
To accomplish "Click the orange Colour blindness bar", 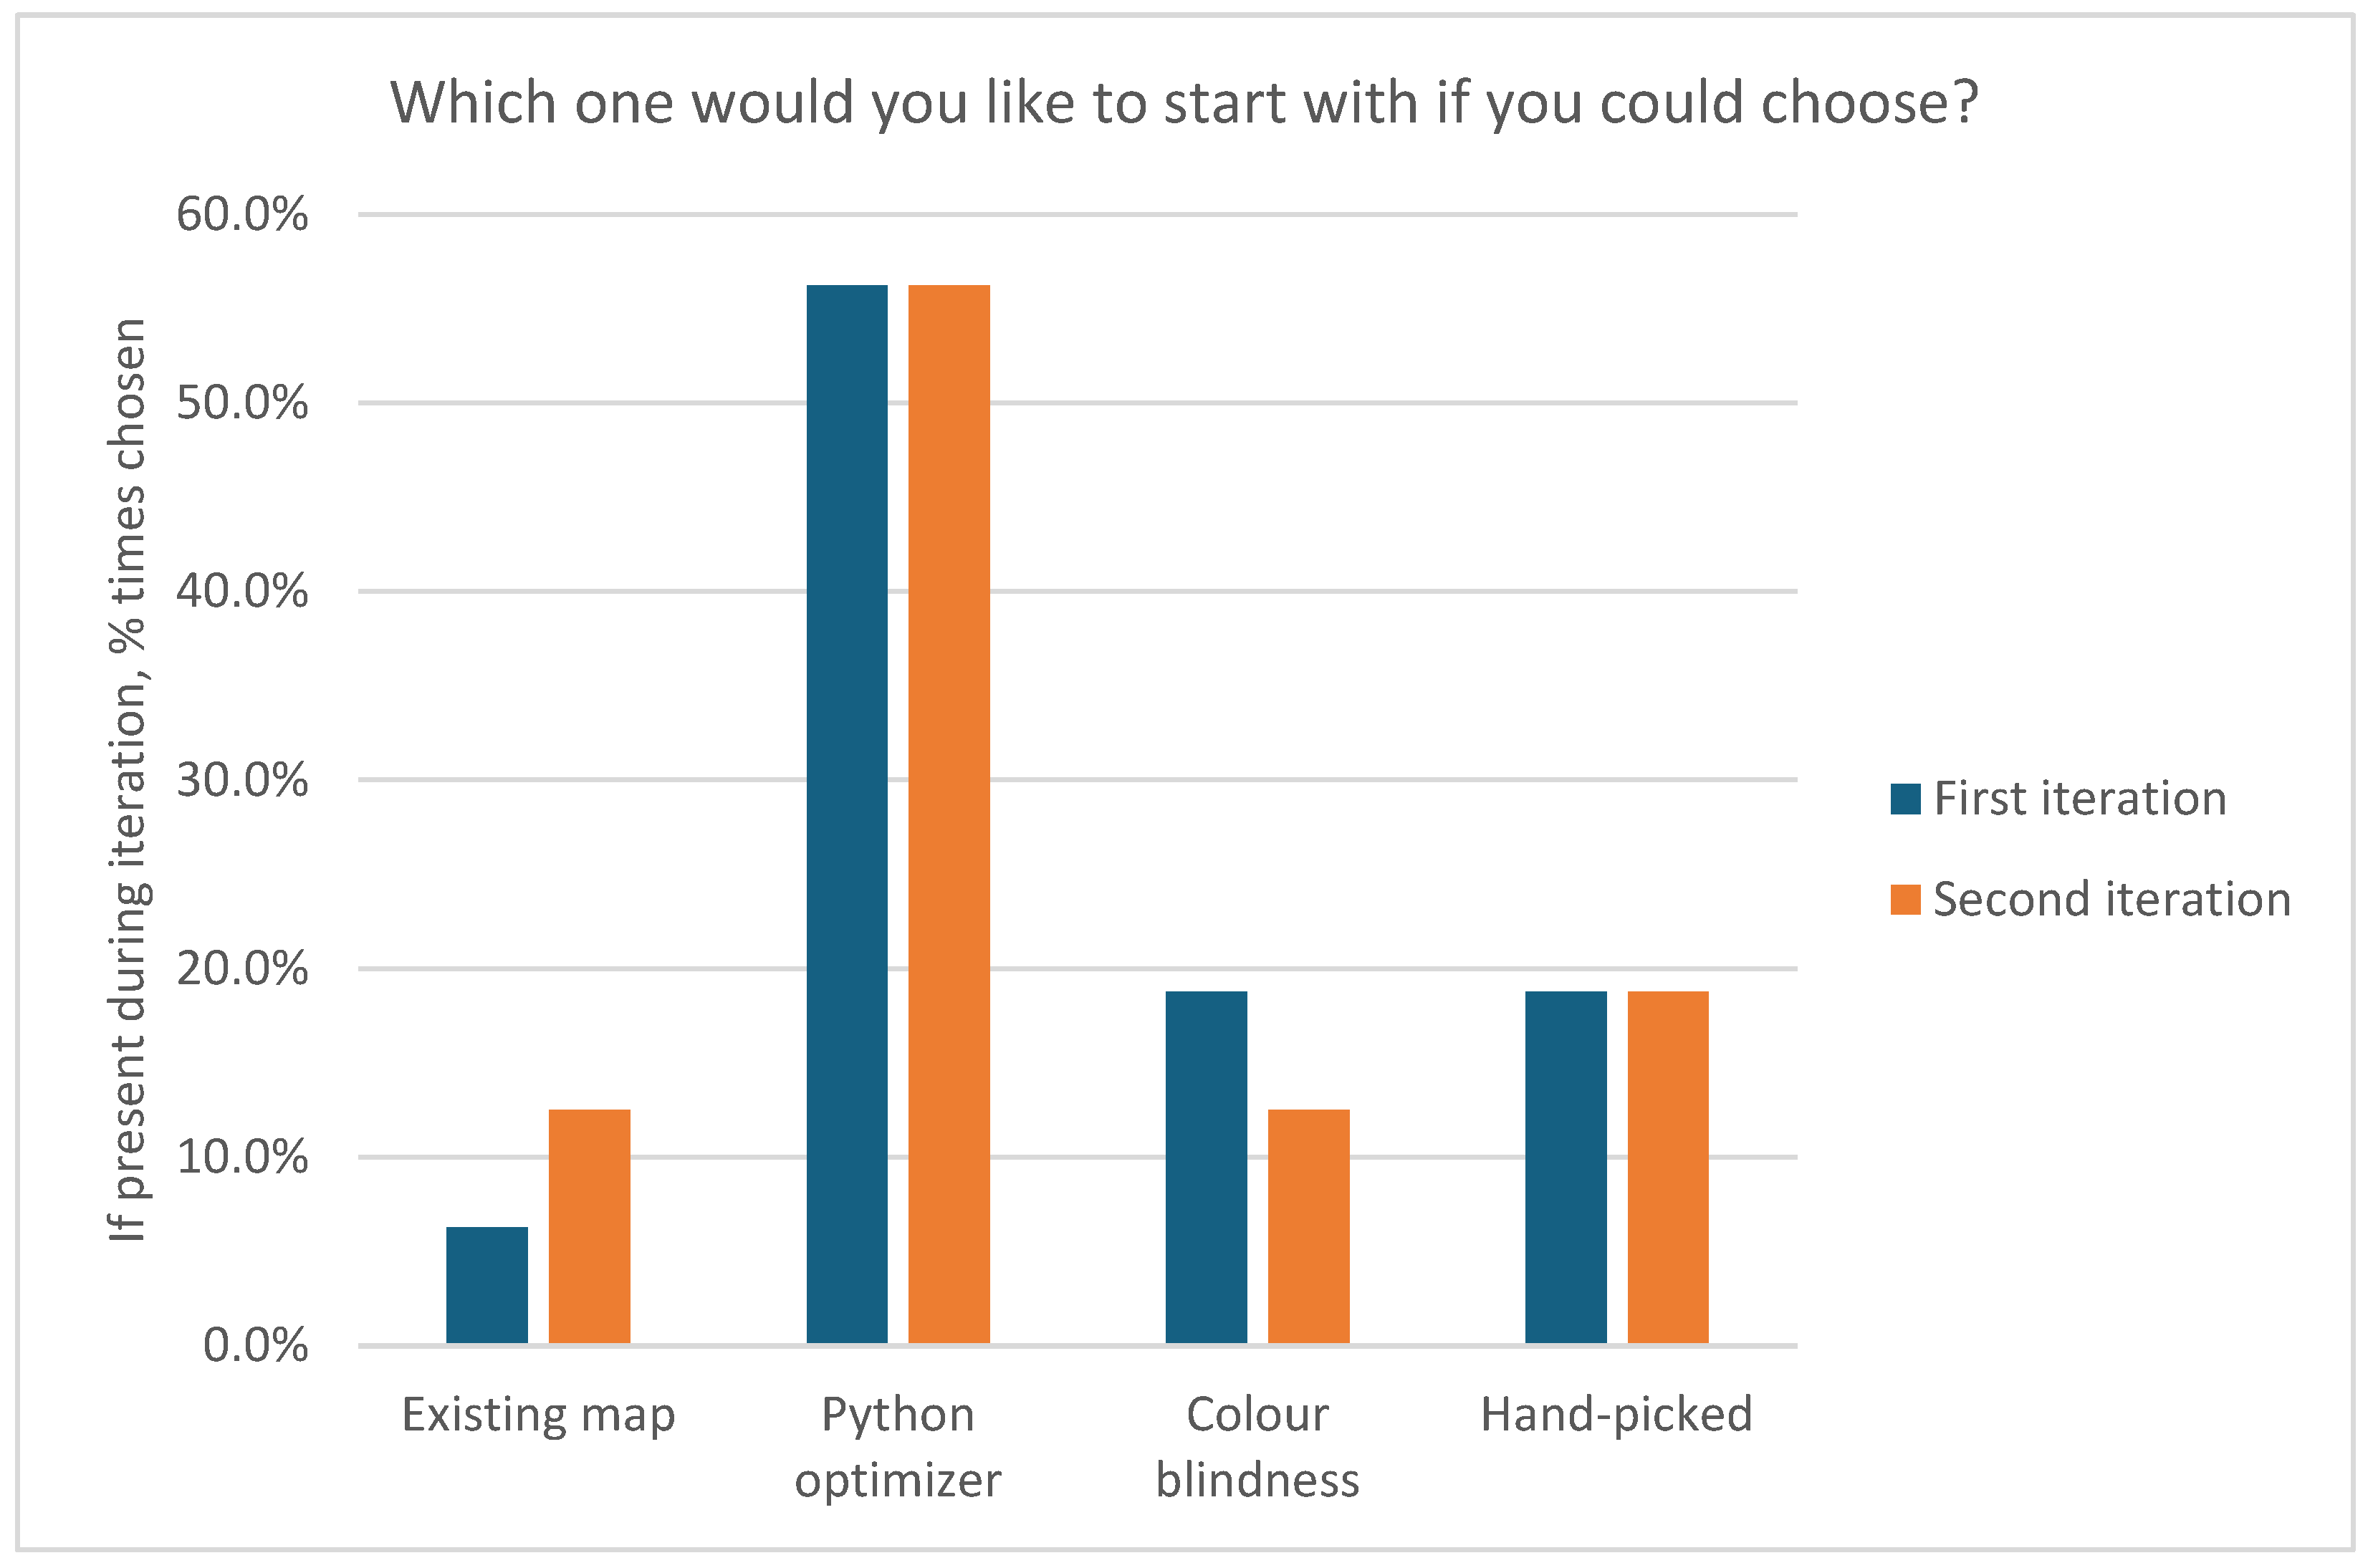I will coord(1308,1226).
